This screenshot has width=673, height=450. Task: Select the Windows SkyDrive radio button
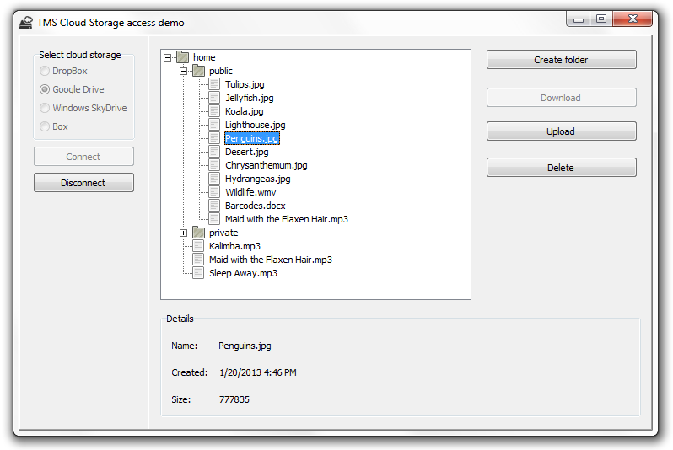point(45,108)
